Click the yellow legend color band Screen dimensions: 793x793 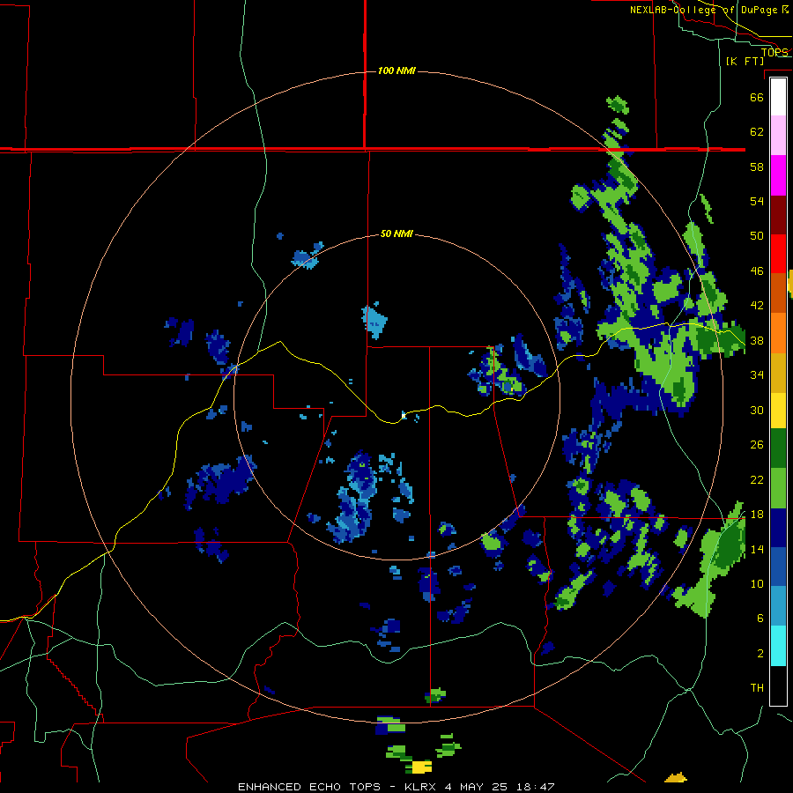(x=778, y=410)
